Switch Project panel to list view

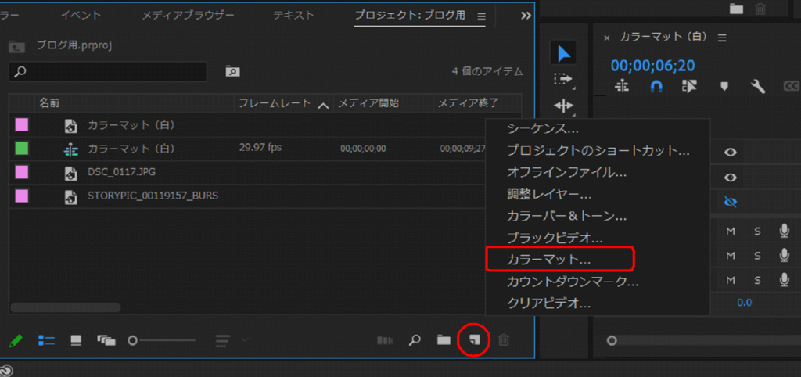click(46, 340)
